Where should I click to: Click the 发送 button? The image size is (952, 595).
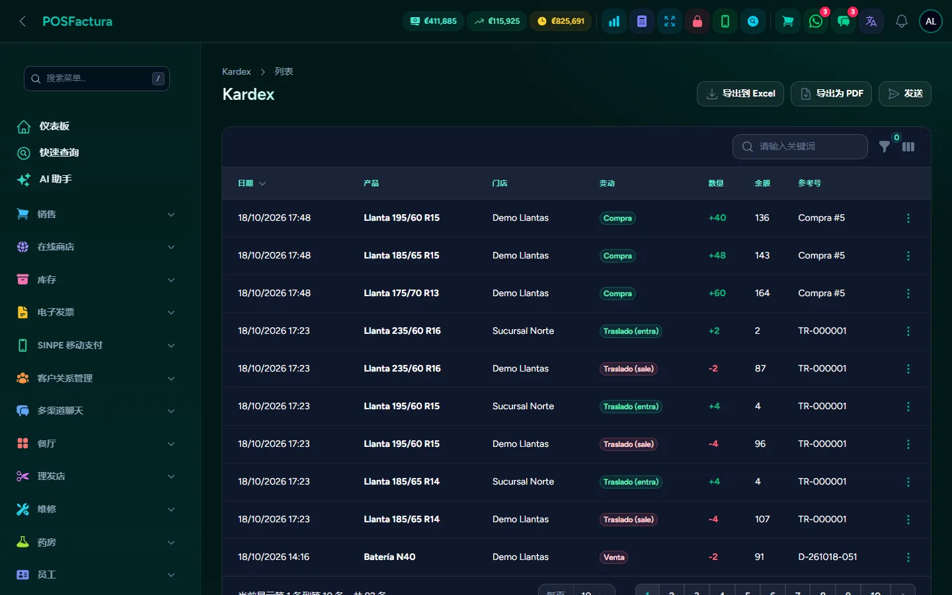pyautogui.click(x=905, y=94)
